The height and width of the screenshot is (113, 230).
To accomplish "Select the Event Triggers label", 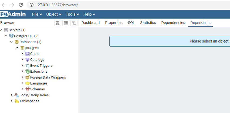I will (x=41, y=66).
